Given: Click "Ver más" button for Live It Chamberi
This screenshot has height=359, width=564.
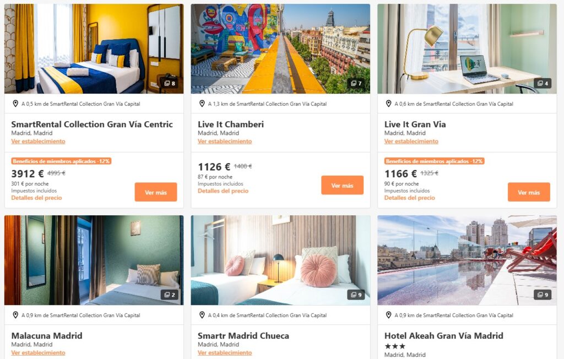Looking at the screenshot, I should 343,185.
